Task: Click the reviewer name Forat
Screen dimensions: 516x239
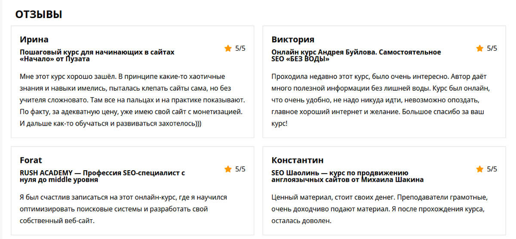Action: (31, 160)
